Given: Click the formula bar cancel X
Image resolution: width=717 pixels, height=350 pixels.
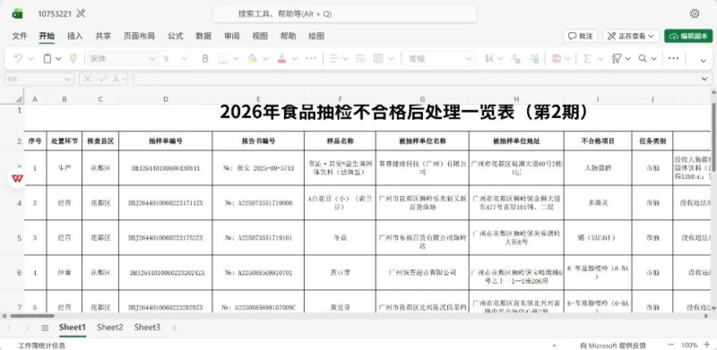Looking at the screenshot, I should (x=88, y=79).
